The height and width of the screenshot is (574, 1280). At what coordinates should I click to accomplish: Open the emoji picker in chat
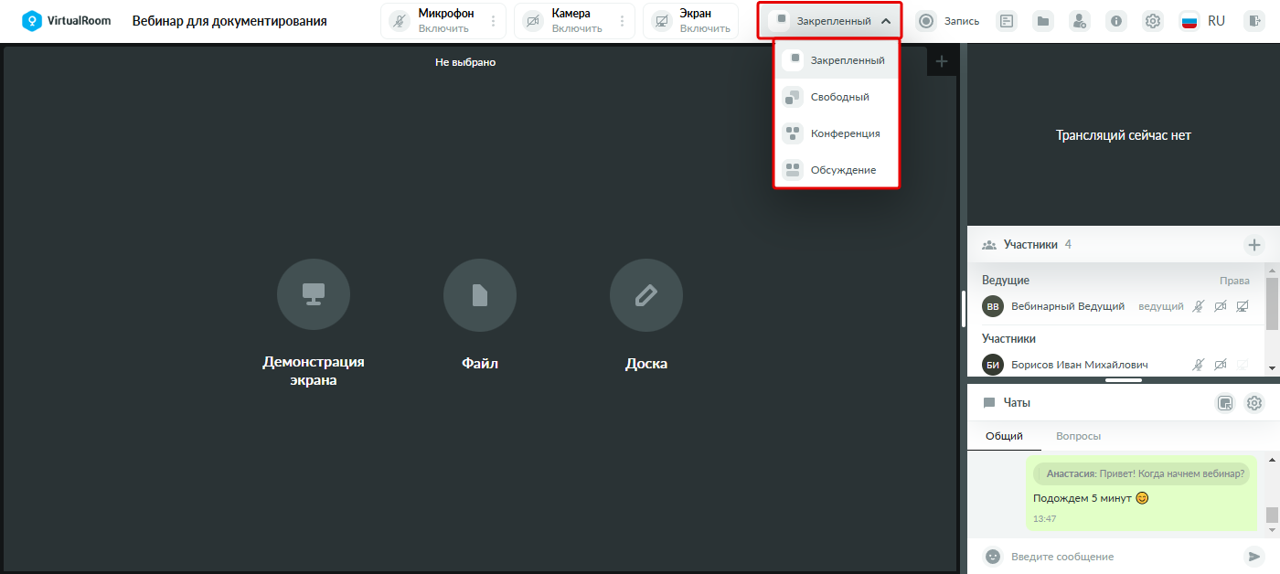pyautogui.click(x=992, y=556)
